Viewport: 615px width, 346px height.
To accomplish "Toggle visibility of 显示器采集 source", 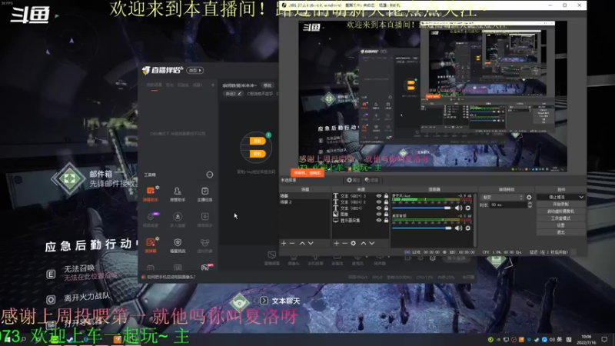I will point(378,221).
